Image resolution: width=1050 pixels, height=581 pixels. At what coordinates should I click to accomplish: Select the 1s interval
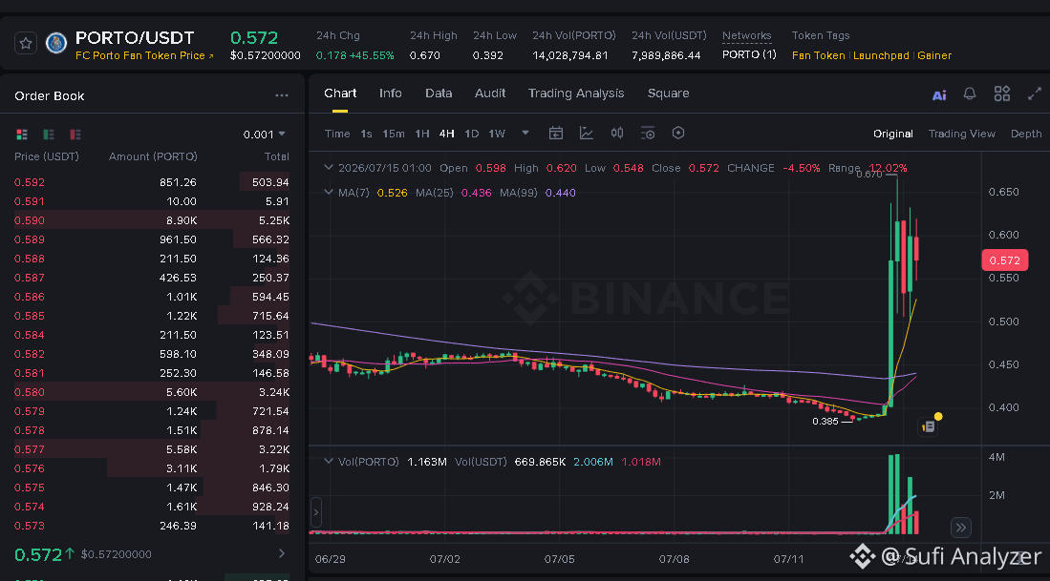pyautogui.click(x=366, y=134)
